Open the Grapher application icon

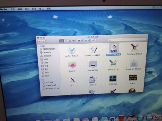coord(72,65)
